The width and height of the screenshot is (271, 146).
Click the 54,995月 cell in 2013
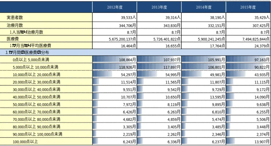159,74
